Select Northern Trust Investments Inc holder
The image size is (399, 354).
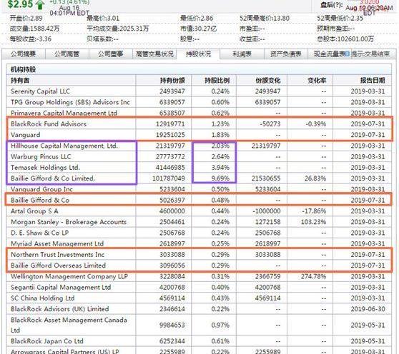pos(57,255)
